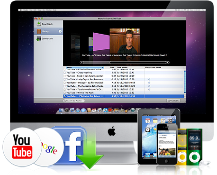
Task: Open Photo Booth from the Dock
Action: point(110,110)
